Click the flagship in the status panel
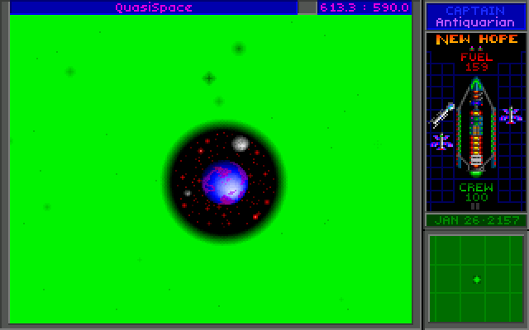529x330 pixels. pos(475,132)
